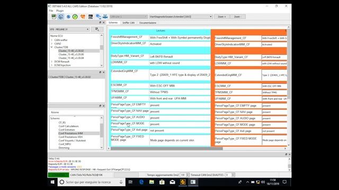
Task: Select the Conf Entretien screen item
Action: (67, 130)
